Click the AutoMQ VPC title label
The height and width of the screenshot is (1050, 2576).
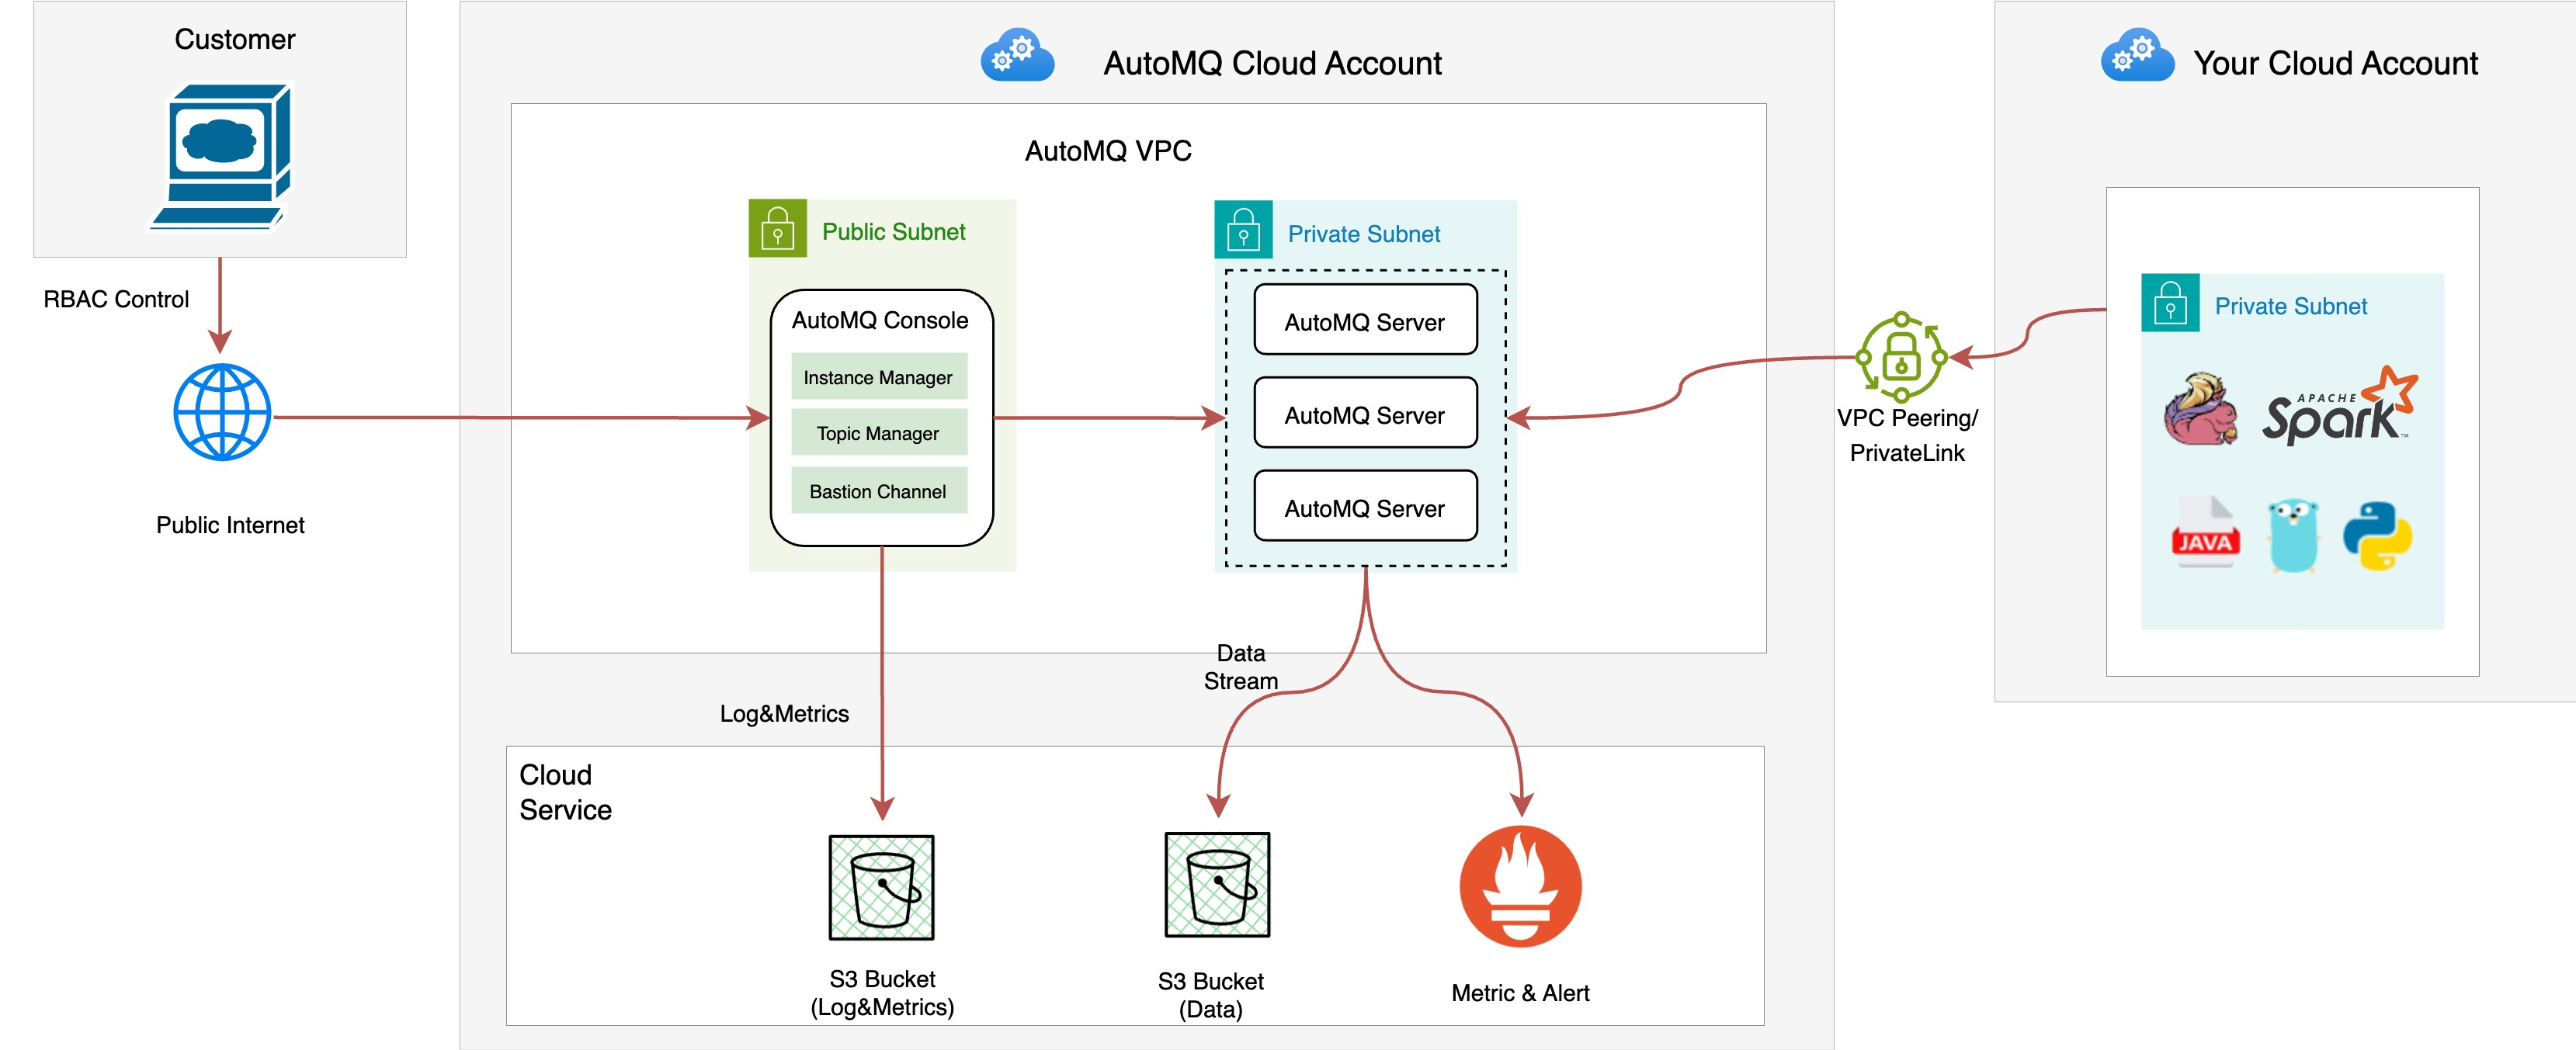1108,151
